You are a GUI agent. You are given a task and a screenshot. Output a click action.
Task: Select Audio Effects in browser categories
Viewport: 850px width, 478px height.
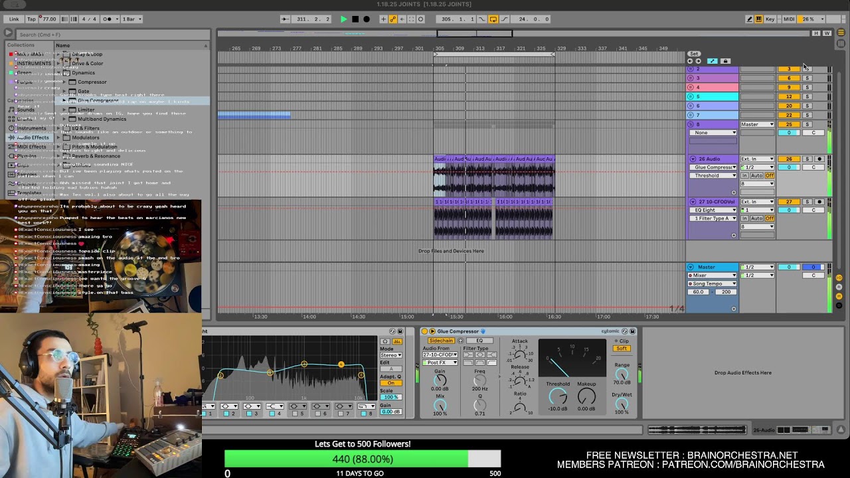point(33,137)
